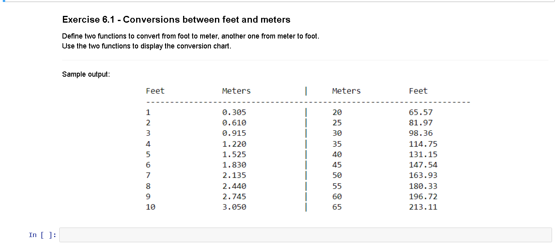Select the value 213.11 in the table

[423, 207]
